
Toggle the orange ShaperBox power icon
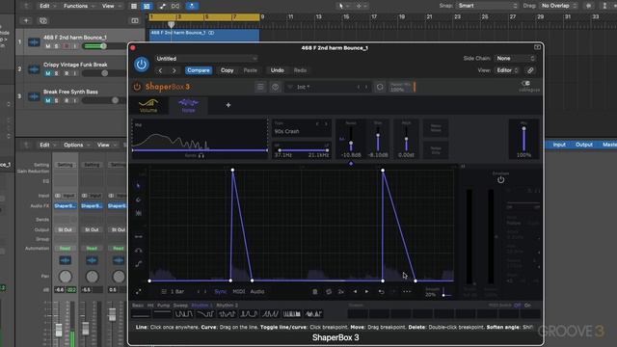click(x=137, y=87)
